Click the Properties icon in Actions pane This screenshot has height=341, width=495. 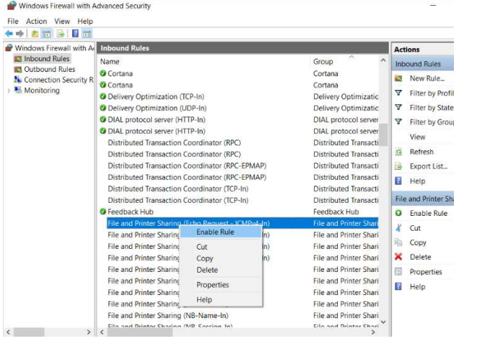click(x=398, y=272)
